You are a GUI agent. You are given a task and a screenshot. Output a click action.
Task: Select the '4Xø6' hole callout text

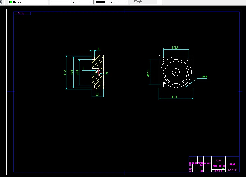[204, 77]
